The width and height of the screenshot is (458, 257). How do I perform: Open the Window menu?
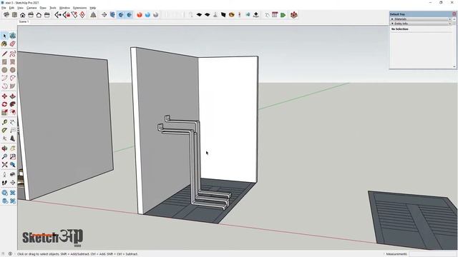click(64, 8)
